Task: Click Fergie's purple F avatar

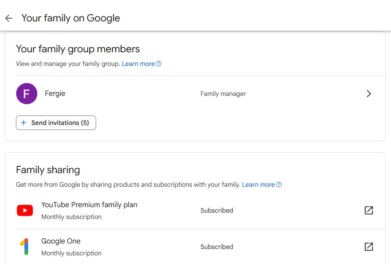Action: (27, 94)
